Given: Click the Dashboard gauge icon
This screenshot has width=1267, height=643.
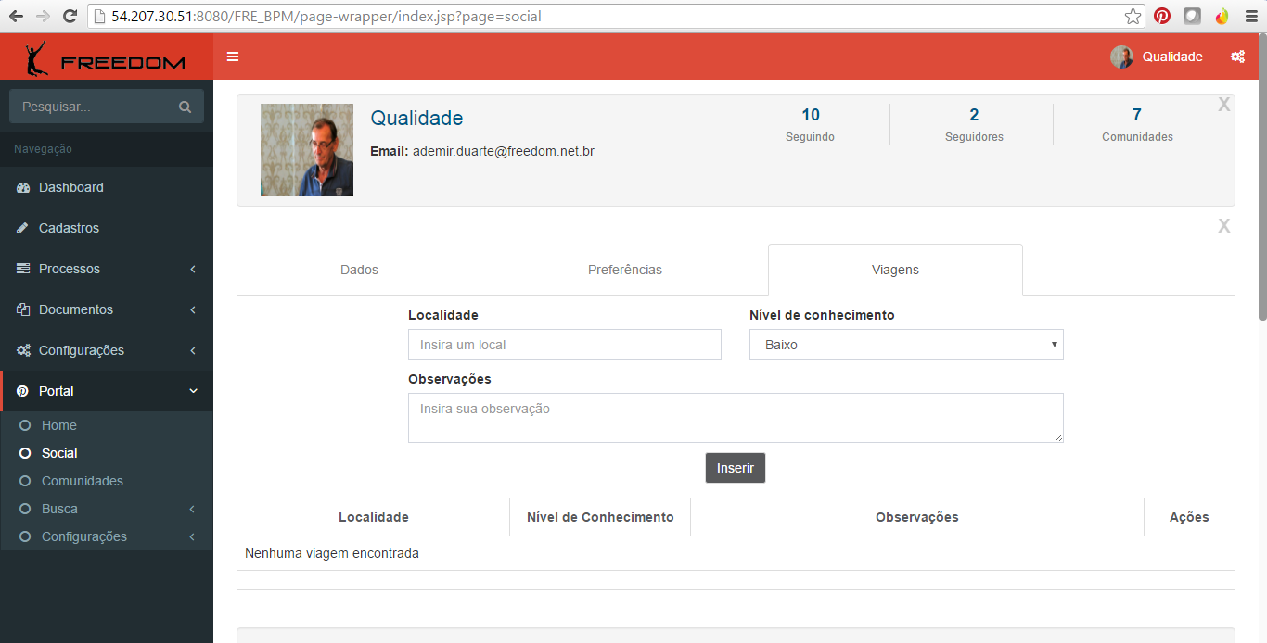Looking at the screenshot, I should pos(23,187).
